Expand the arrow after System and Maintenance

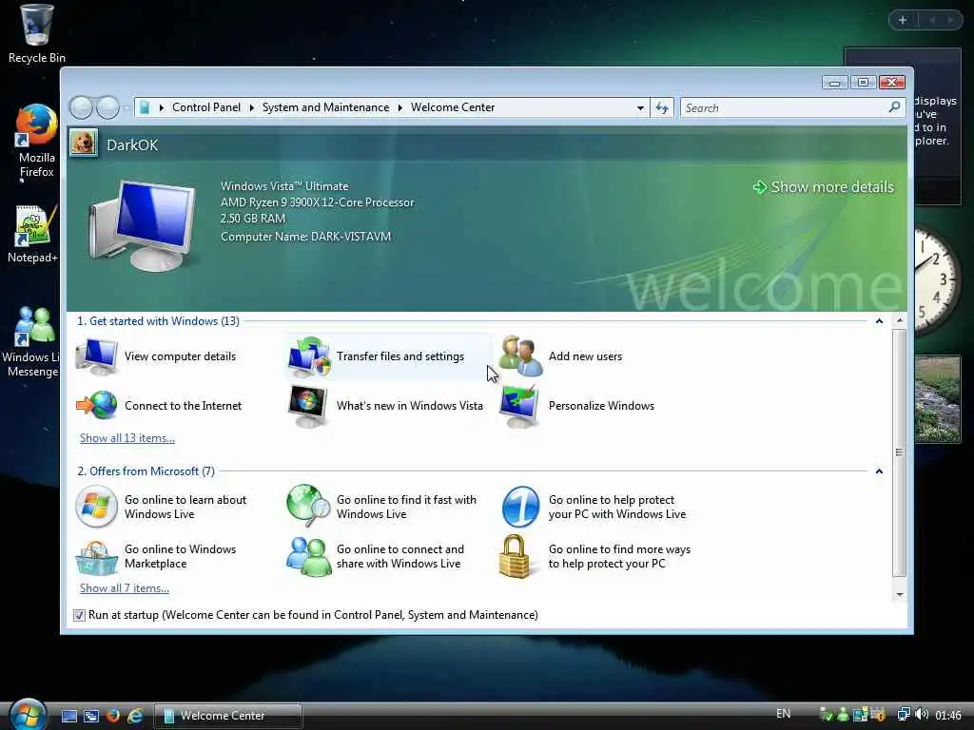coord(400,108)
